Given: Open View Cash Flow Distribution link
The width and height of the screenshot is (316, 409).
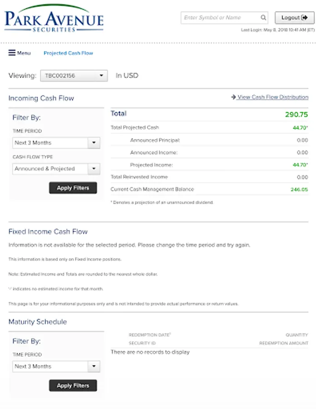Looking at the screenshot, I should [272, 97].
